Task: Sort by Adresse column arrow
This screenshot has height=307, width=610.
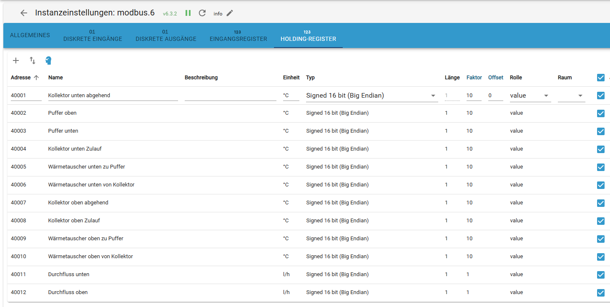Action: point(36,78)
